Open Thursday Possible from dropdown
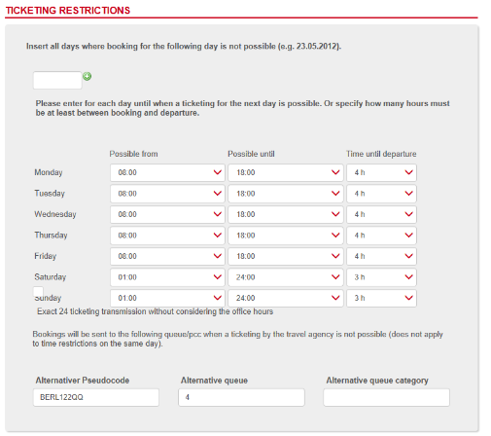The image size is (491, 436). coord(167,236)
